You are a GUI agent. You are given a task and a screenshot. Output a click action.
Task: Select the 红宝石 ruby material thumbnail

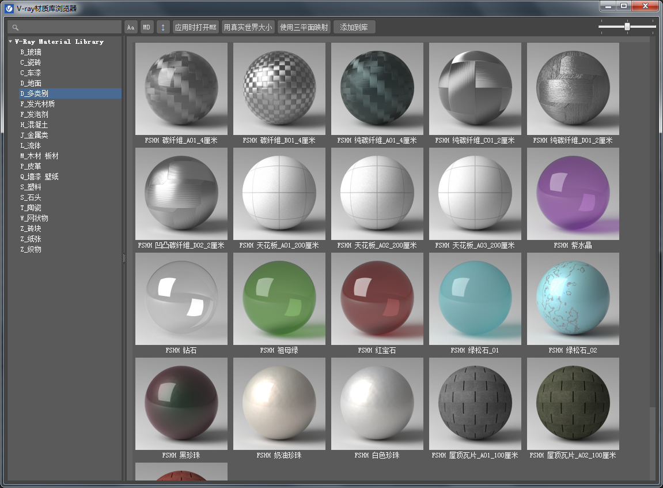pos(377,299)
